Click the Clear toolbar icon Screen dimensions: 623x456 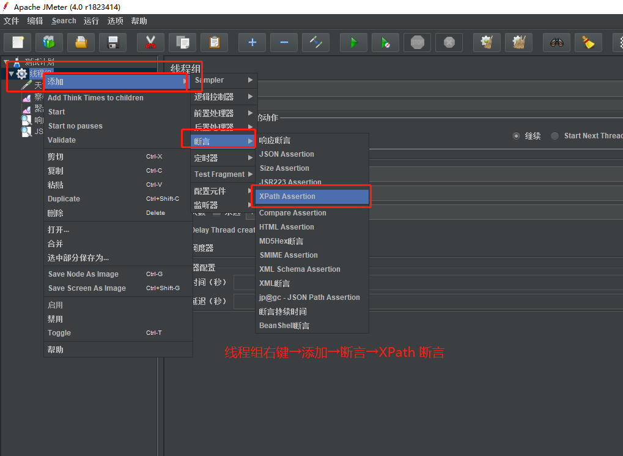coord(487,42)
